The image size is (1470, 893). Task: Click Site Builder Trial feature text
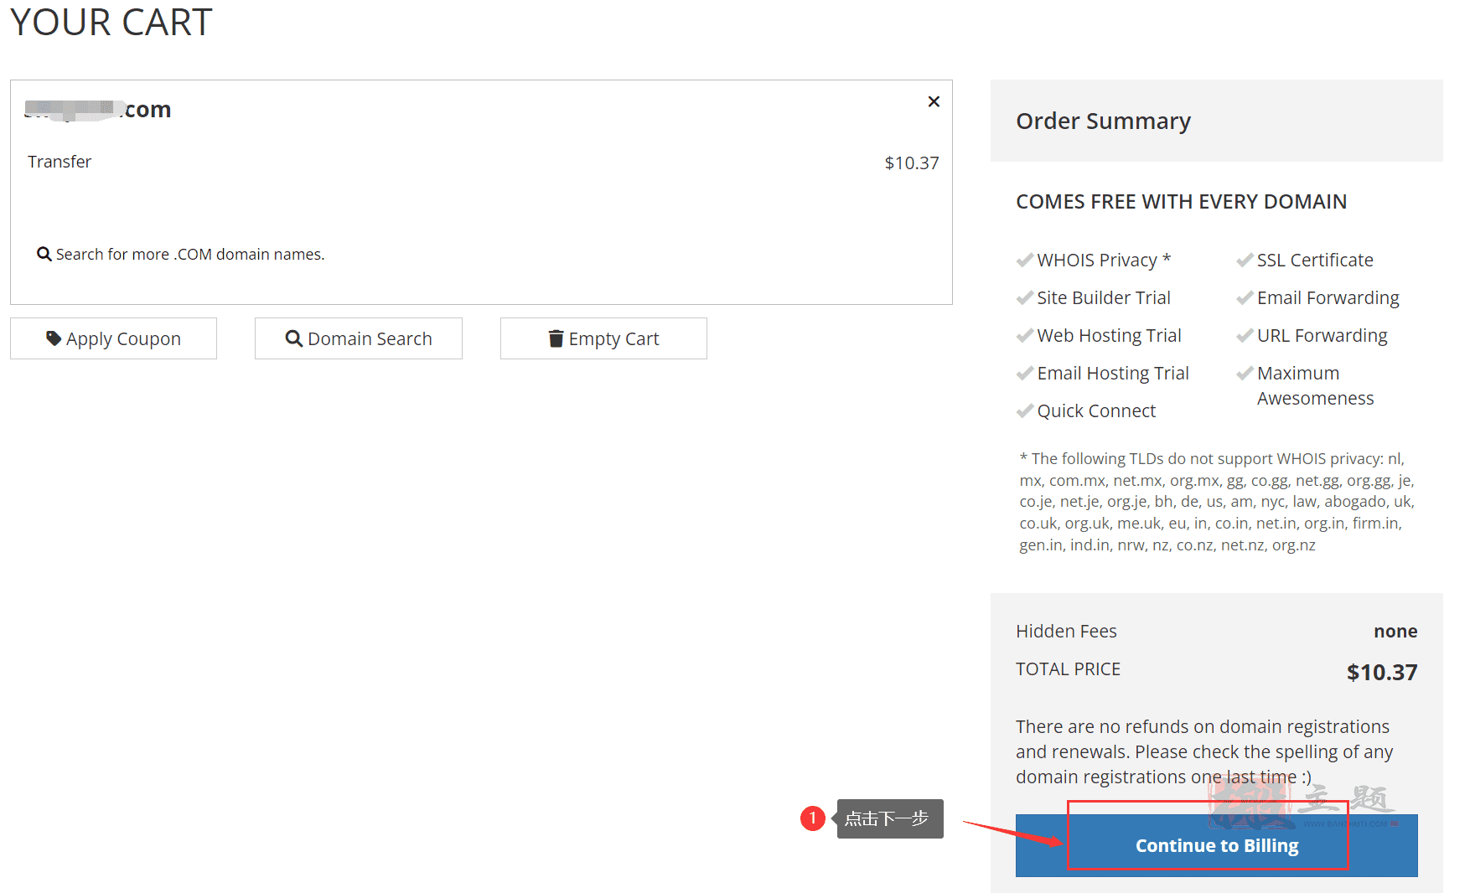(1104, 297)
